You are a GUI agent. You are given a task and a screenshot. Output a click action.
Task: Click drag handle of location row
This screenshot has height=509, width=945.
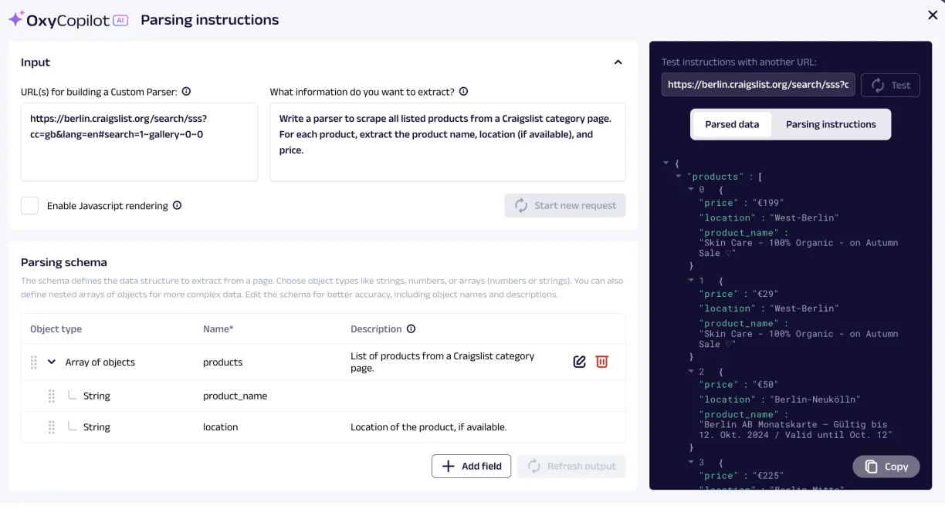(x=51, y=427)
